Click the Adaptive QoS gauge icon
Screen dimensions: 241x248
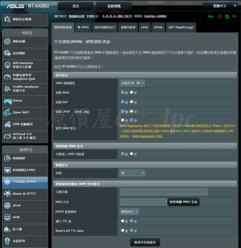pos(7,77)
